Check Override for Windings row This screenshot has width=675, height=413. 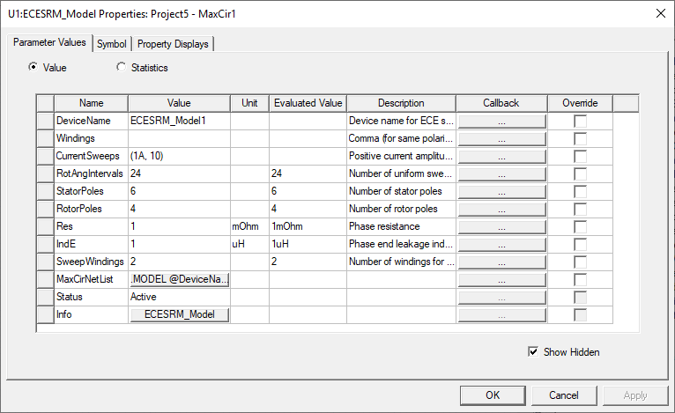[580, 138]
